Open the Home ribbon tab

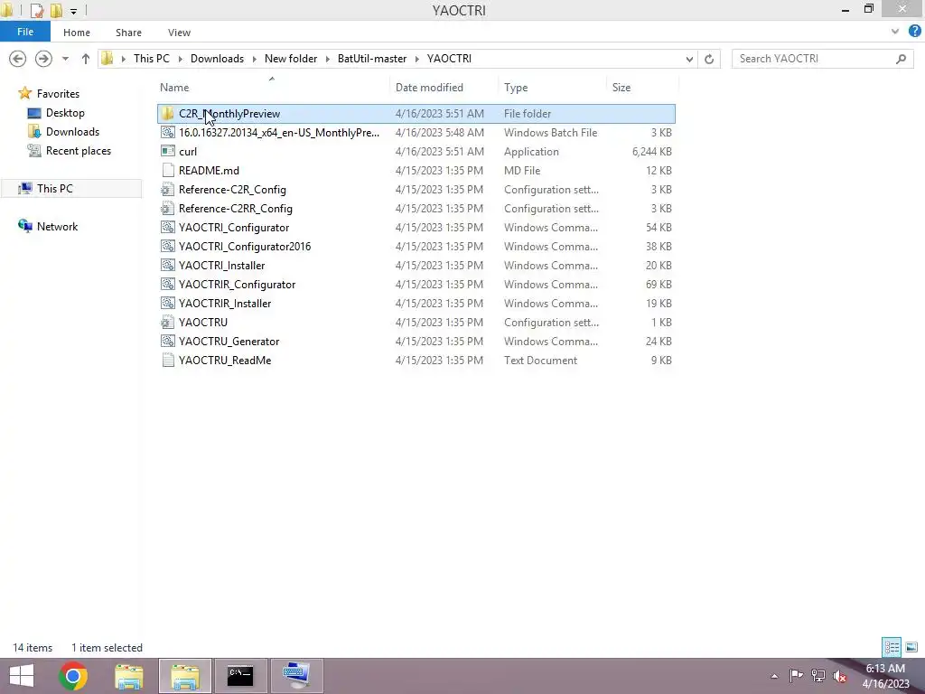coord(77,33)
